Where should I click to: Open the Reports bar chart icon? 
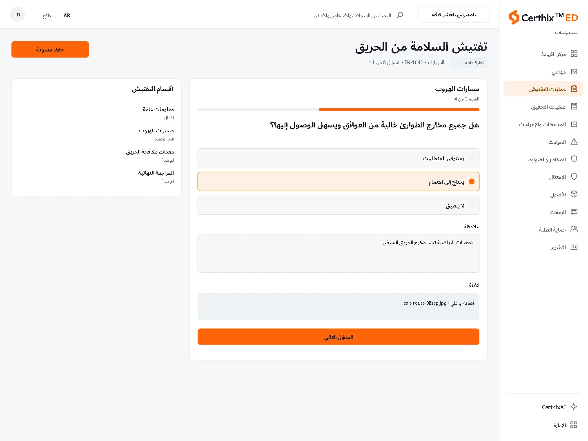pyautogui.click(x=574, y=247)
